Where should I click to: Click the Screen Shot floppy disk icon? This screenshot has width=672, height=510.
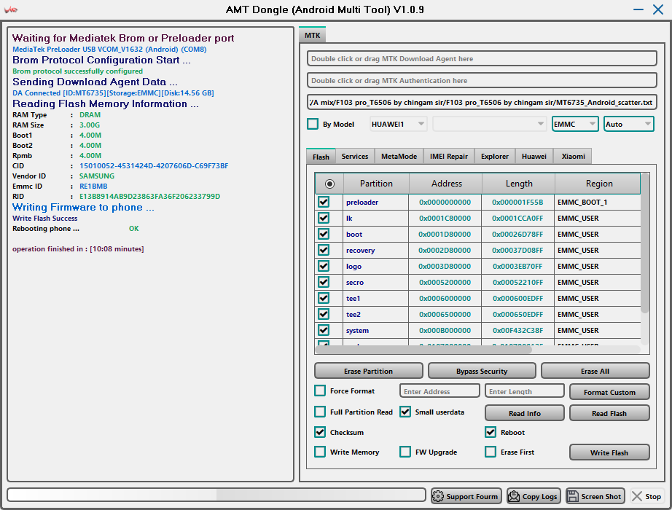tap(573, 496)
